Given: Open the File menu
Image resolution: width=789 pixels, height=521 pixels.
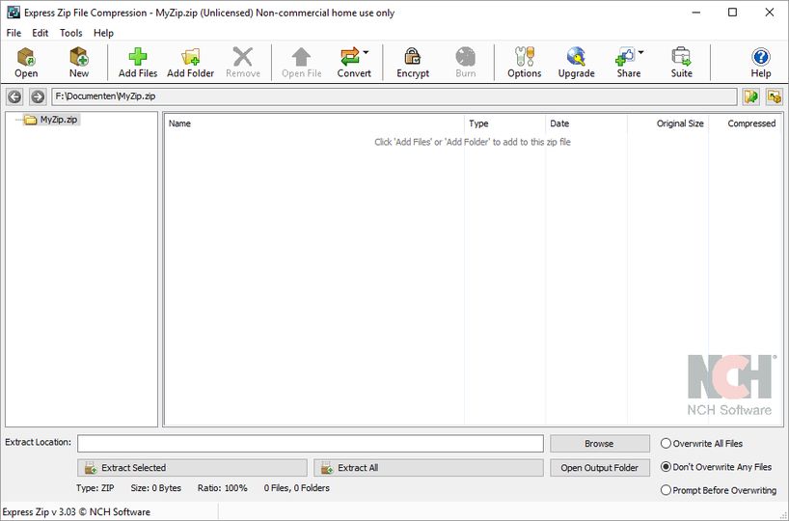Looking at the screenshot, I should point(14,33).
